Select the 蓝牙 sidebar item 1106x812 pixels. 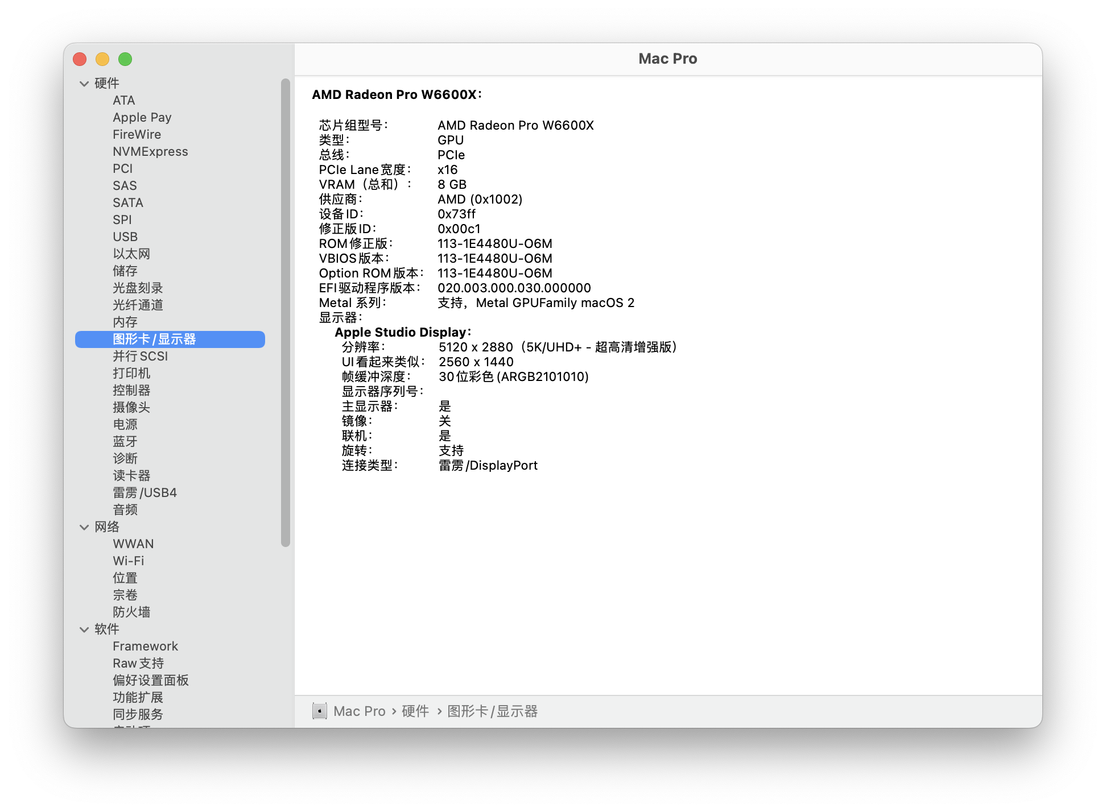(125, 442)
